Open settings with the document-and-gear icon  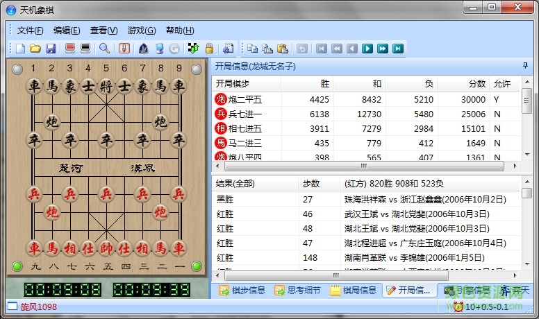[229, 49]
